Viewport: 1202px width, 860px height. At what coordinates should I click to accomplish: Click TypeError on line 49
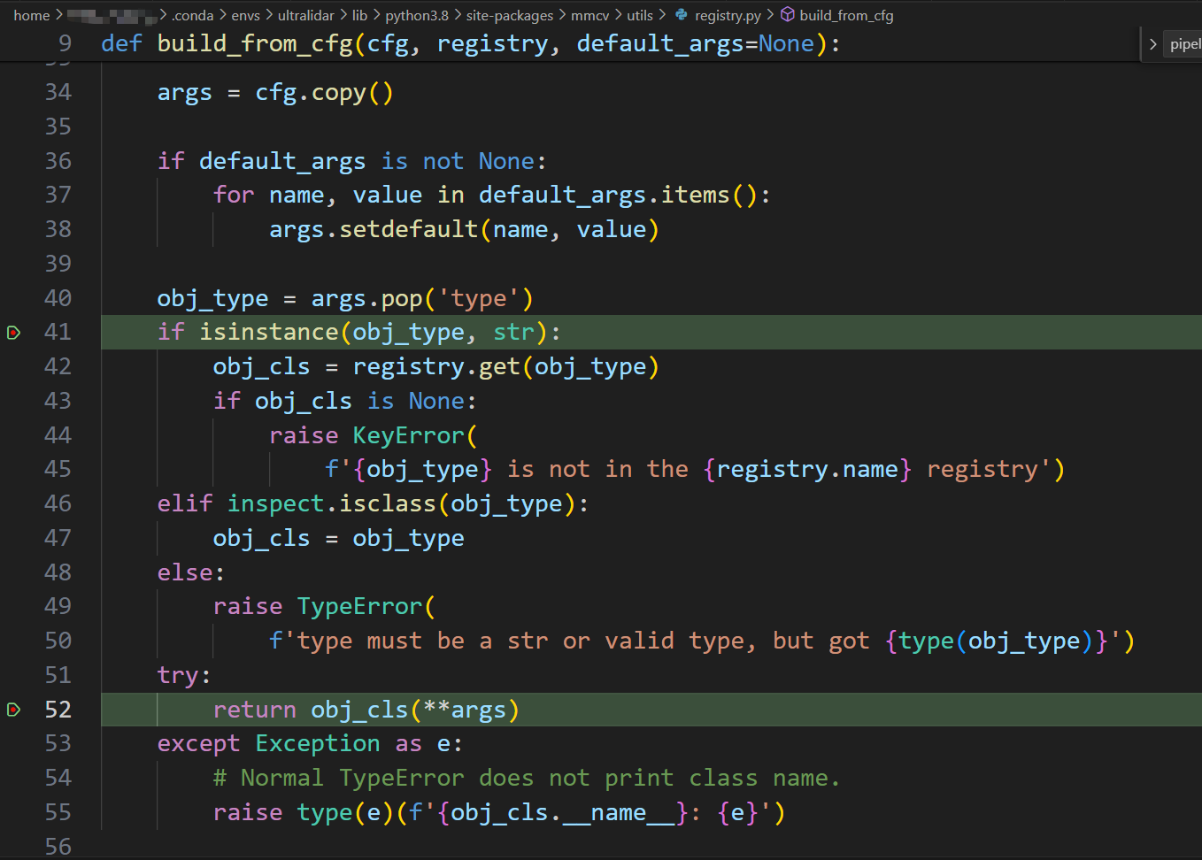point(359,606)
